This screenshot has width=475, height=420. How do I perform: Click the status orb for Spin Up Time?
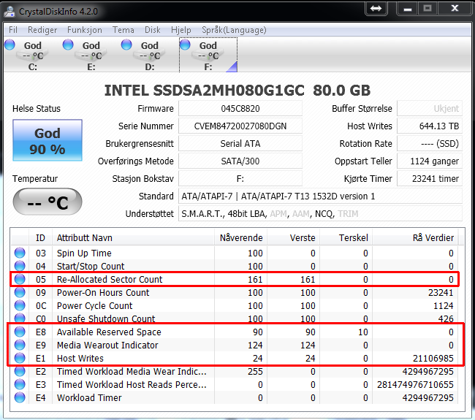tap(20, 253)
